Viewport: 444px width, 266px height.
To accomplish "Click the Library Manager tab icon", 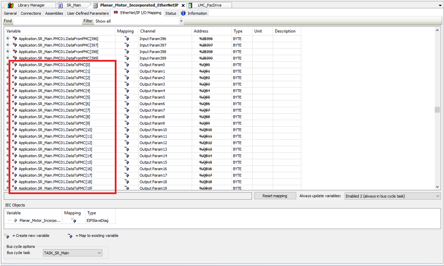I will (x=11, y=5).
